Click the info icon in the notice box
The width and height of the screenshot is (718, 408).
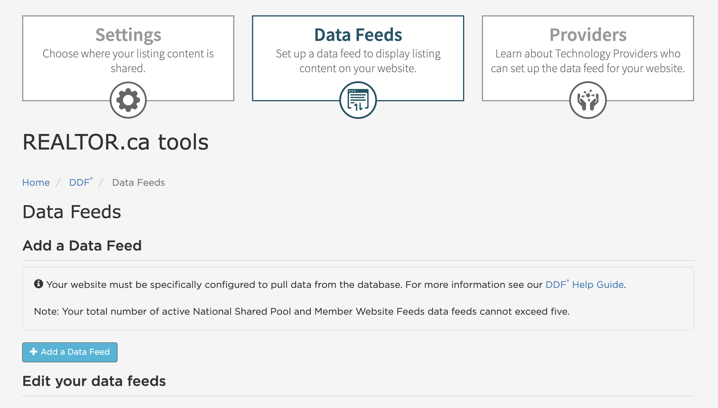point(38,283)
